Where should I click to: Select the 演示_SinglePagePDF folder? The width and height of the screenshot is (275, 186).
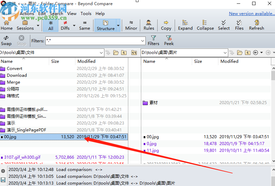[64, 130]
